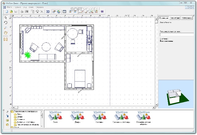Select the Двери folder in tree
The width and height of the screenshot is (197, 135).
[x=19, y=117]
